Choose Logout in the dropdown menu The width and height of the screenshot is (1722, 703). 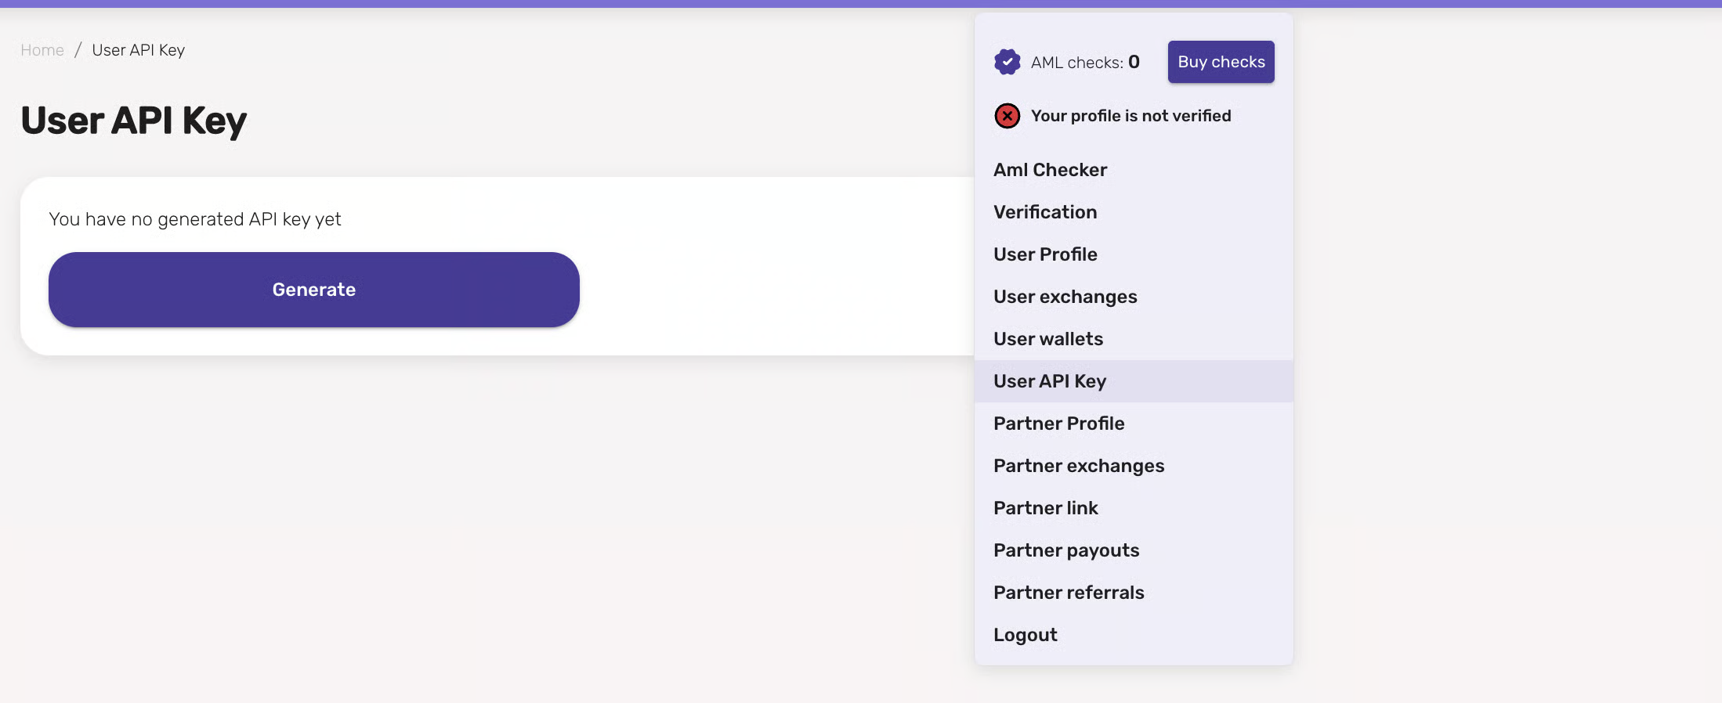(1025, 635)
